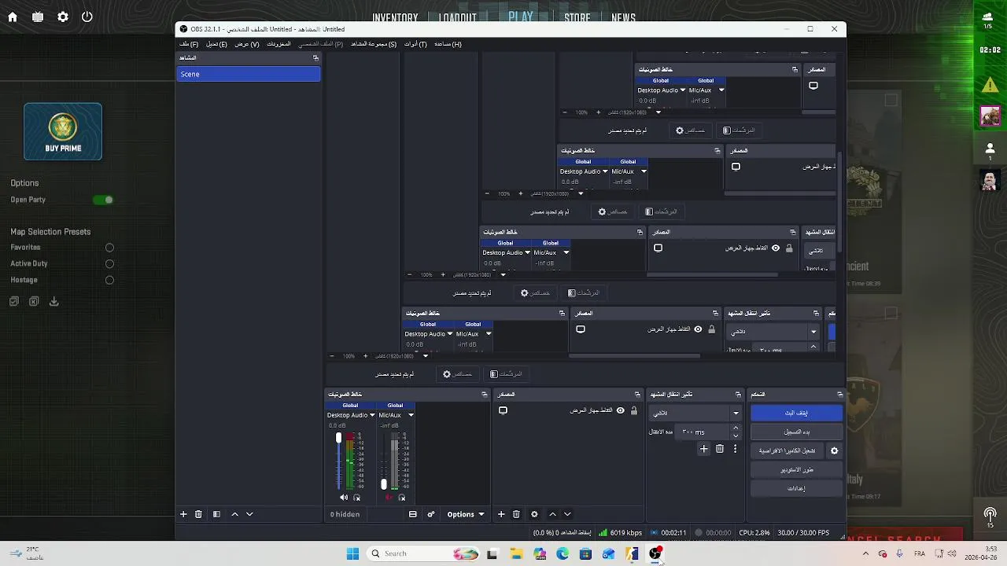The height and width of the screenshot is (566, 1007).
Task: Move the scene down in Scenes list
Action: 249,514
